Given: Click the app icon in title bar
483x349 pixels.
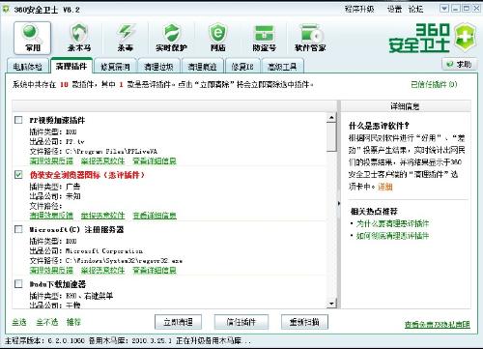Looking at the screenshot, I should pos(6,10).
